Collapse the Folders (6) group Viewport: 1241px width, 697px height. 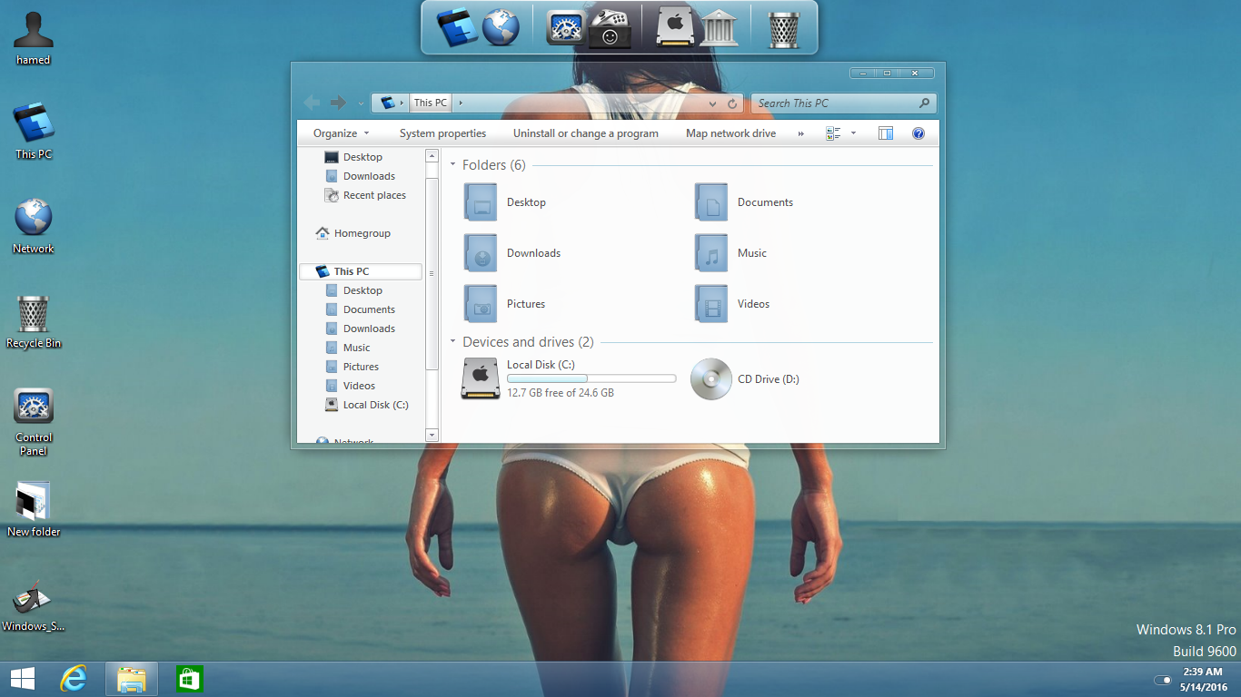[453, 165]
